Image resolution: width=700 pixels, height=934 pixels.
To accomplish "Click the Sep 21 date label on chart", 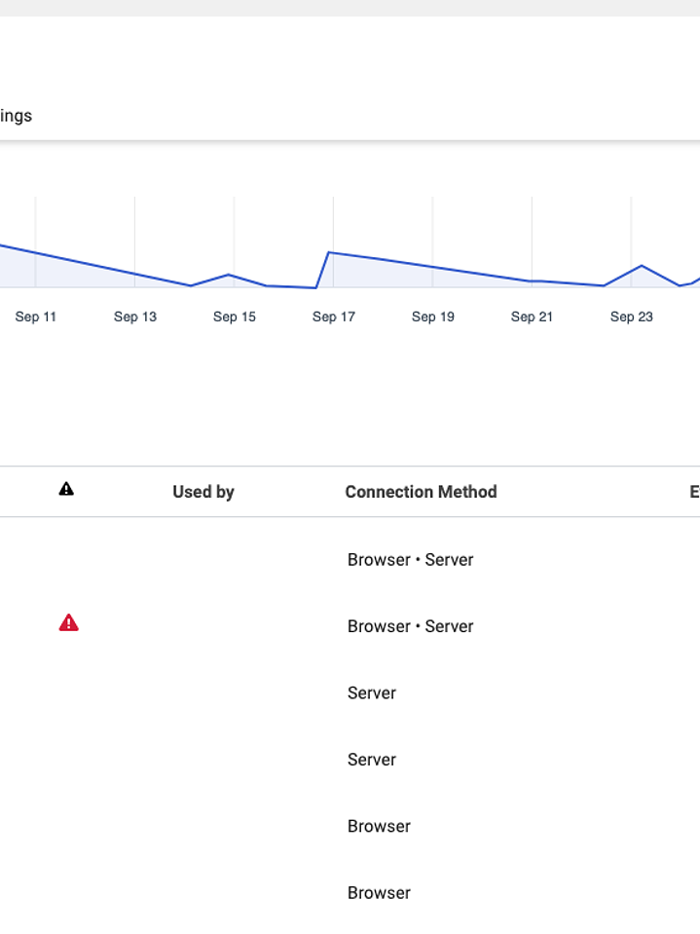I will coord(533,317).
